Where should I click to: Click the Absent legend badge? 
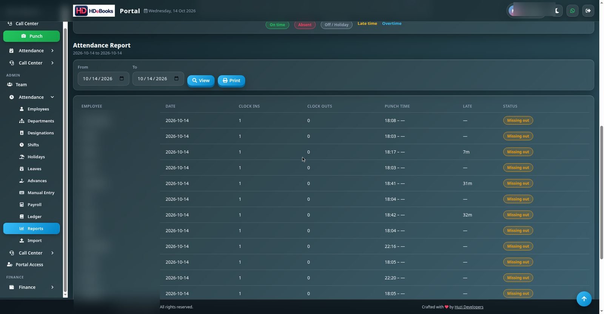coord(305,25)
